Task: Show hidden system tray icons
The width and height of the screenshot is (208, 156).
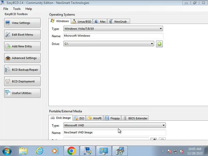Action: tap(163, 151)
